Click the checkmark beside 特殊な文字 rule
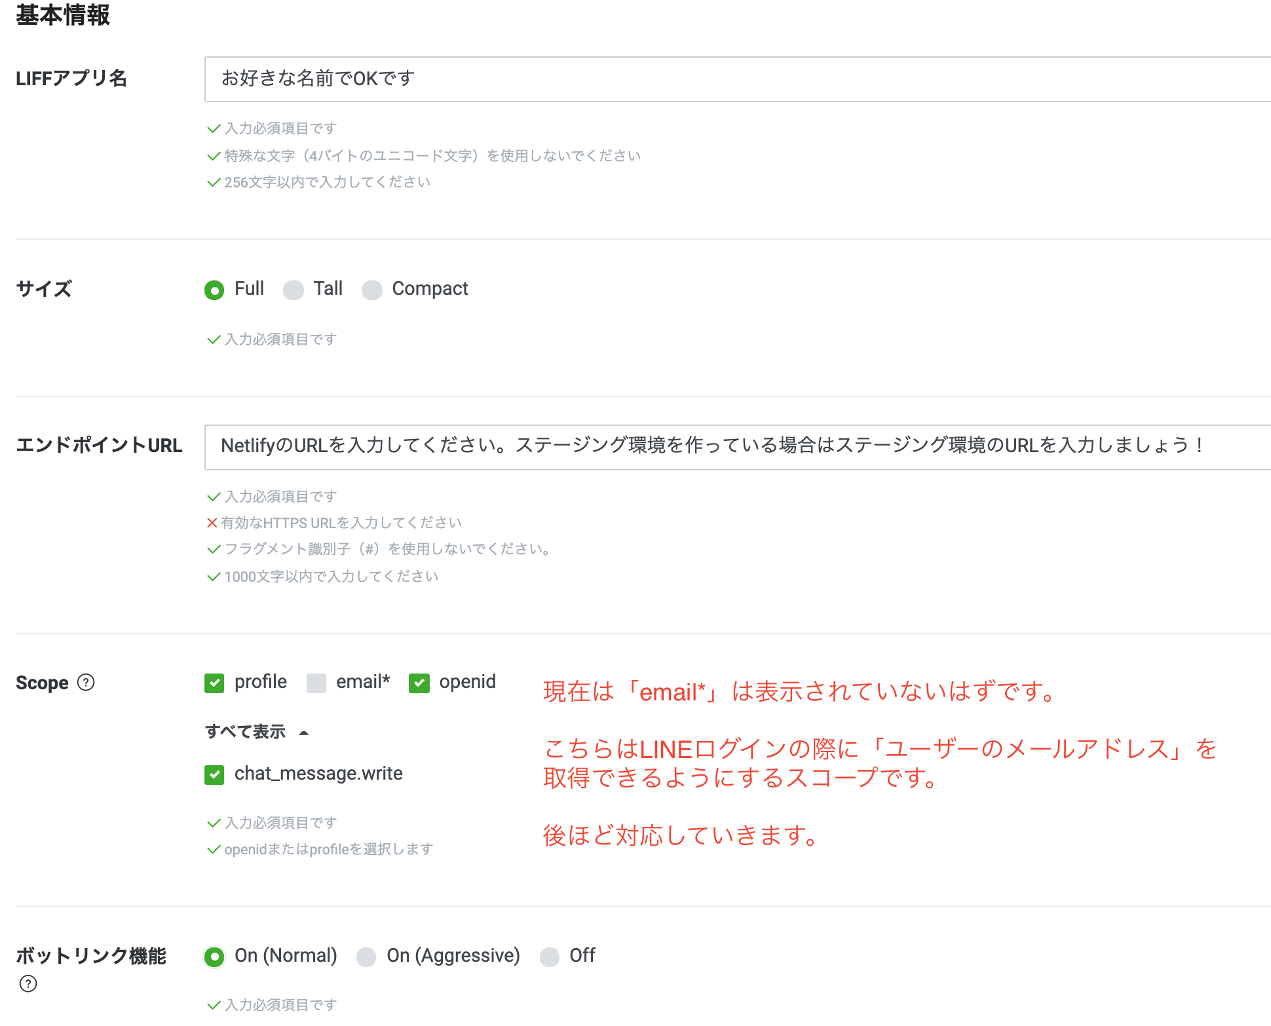This screenshot has height=1026, width=1271. click(213, 155)
